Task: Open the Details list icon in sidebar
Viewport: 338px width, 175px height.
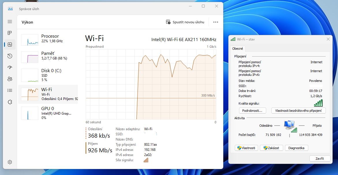Action: click(x=10, y=91)
